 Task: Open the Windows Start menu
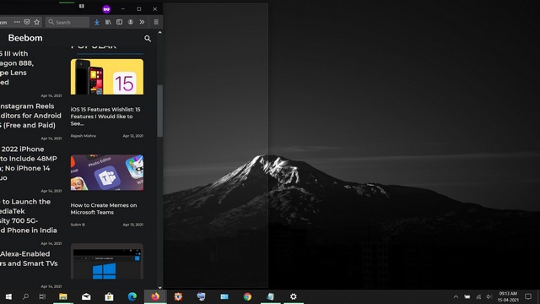point(8,296)
